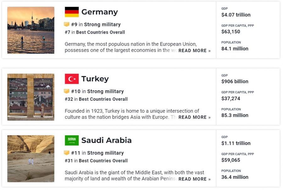
Task: Click the gold badge beside Saudi Arabia's #11 ranking
Action: point(67,153)
